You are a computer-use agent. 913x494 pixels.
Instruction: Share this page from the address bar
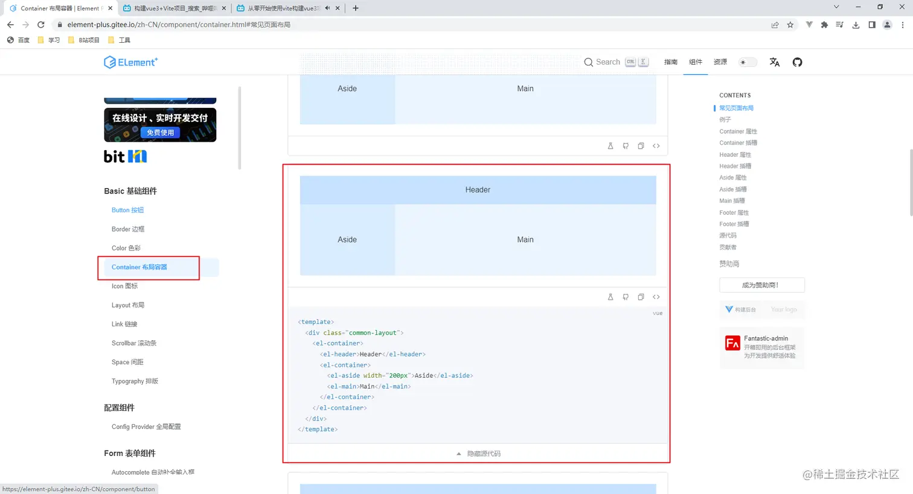pyautogui.click(x=775, y=25)
